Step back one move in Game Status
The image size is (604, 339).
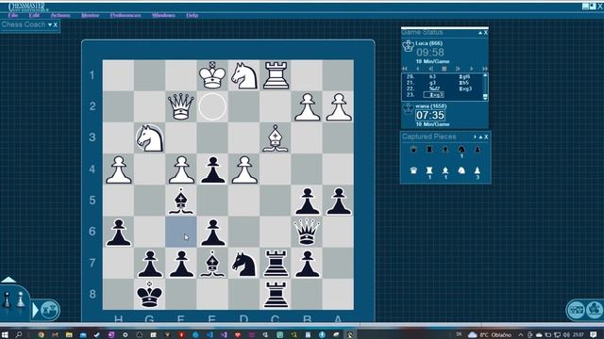(418, 69)
